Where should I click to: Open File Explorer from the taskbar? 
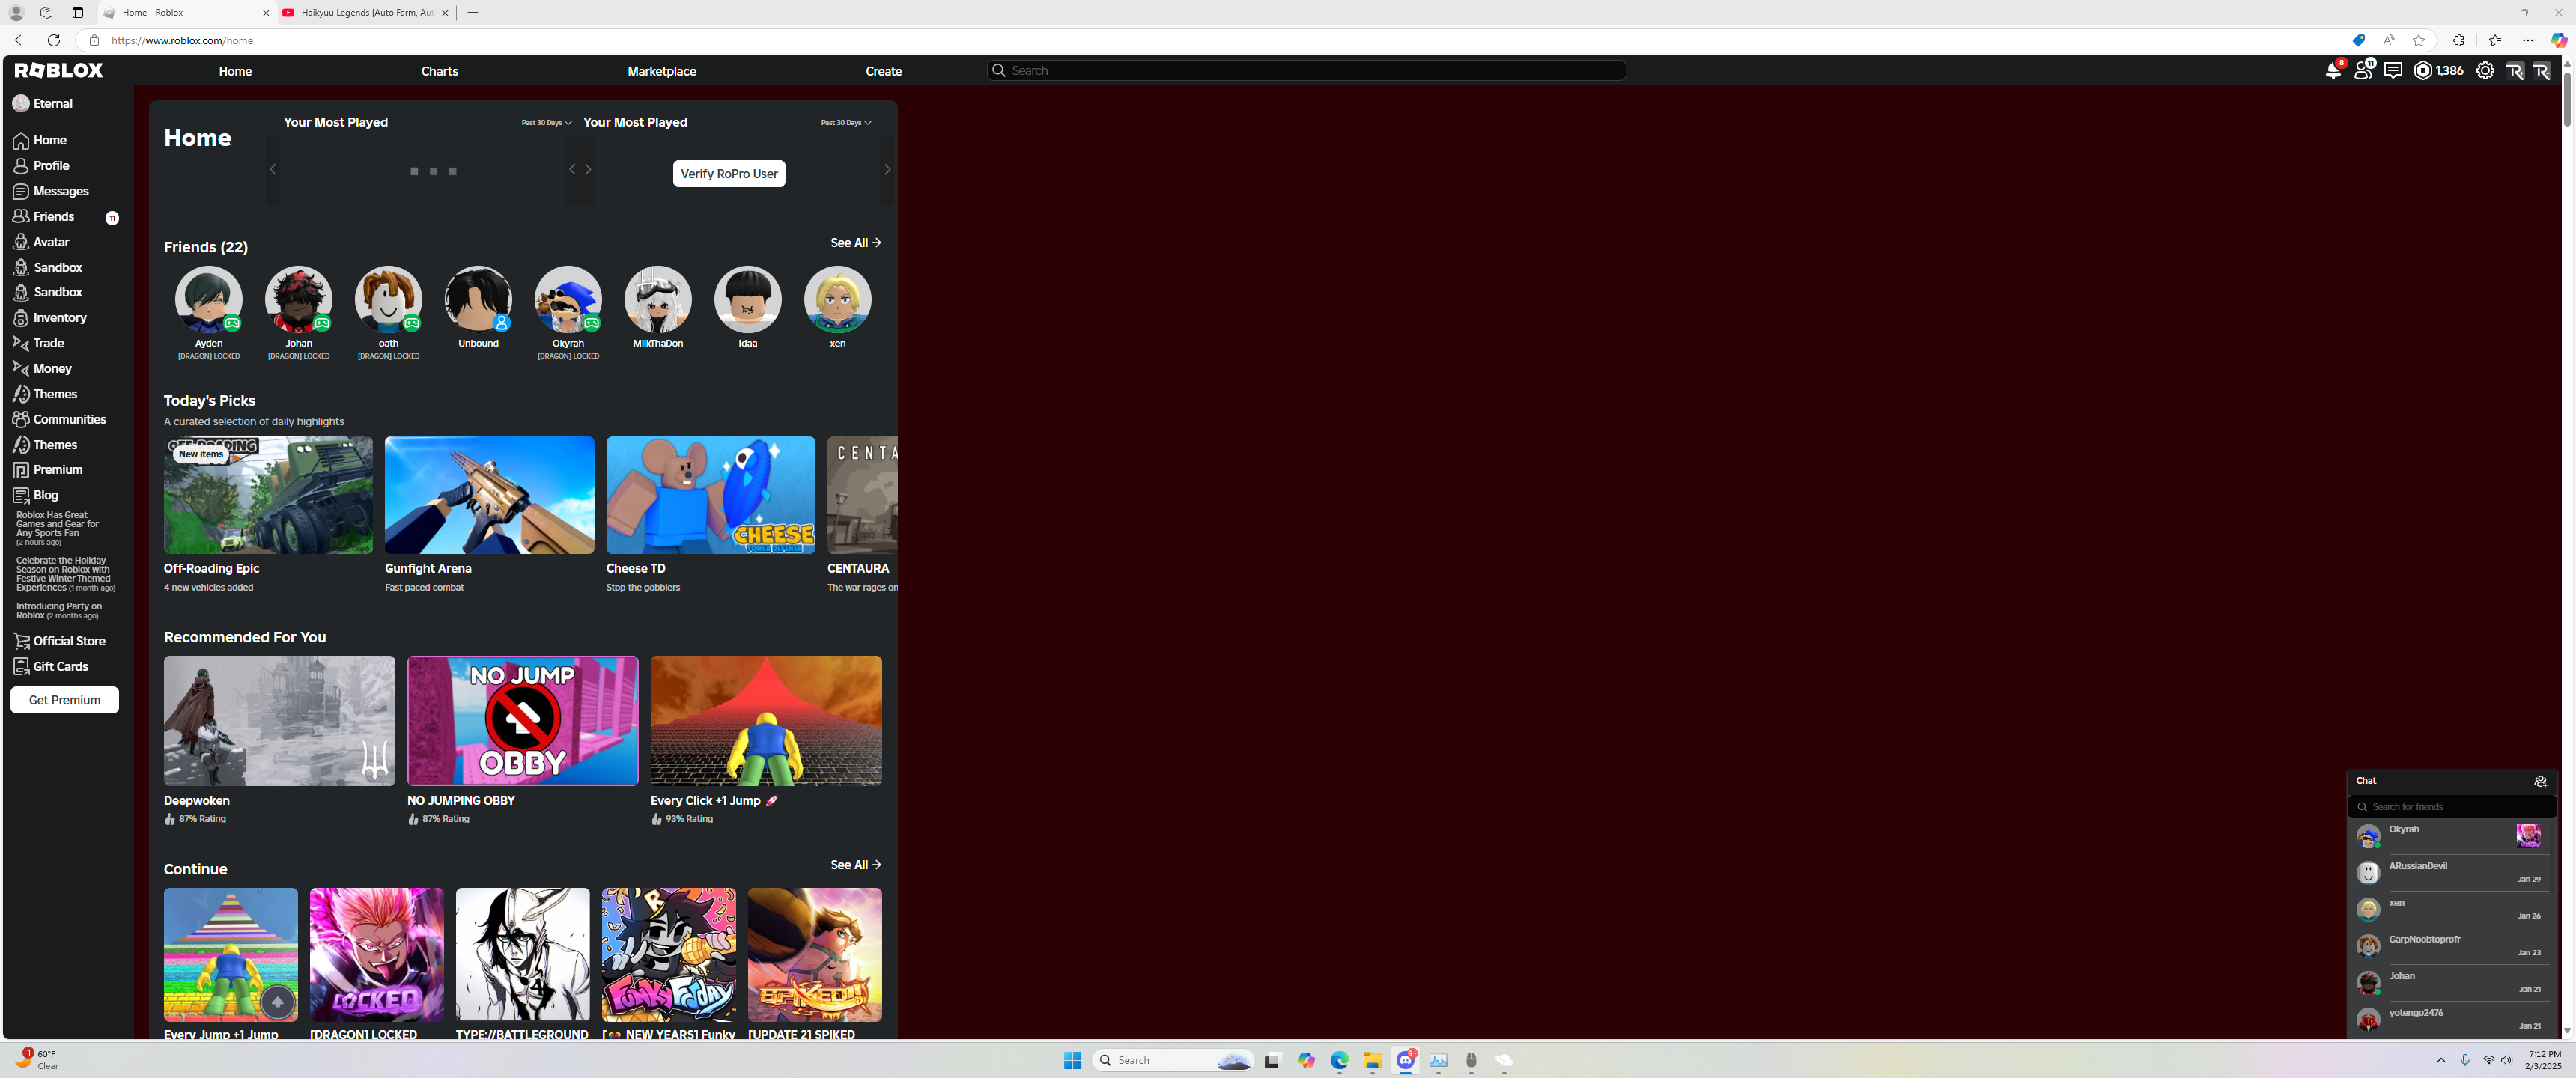1372,1060
